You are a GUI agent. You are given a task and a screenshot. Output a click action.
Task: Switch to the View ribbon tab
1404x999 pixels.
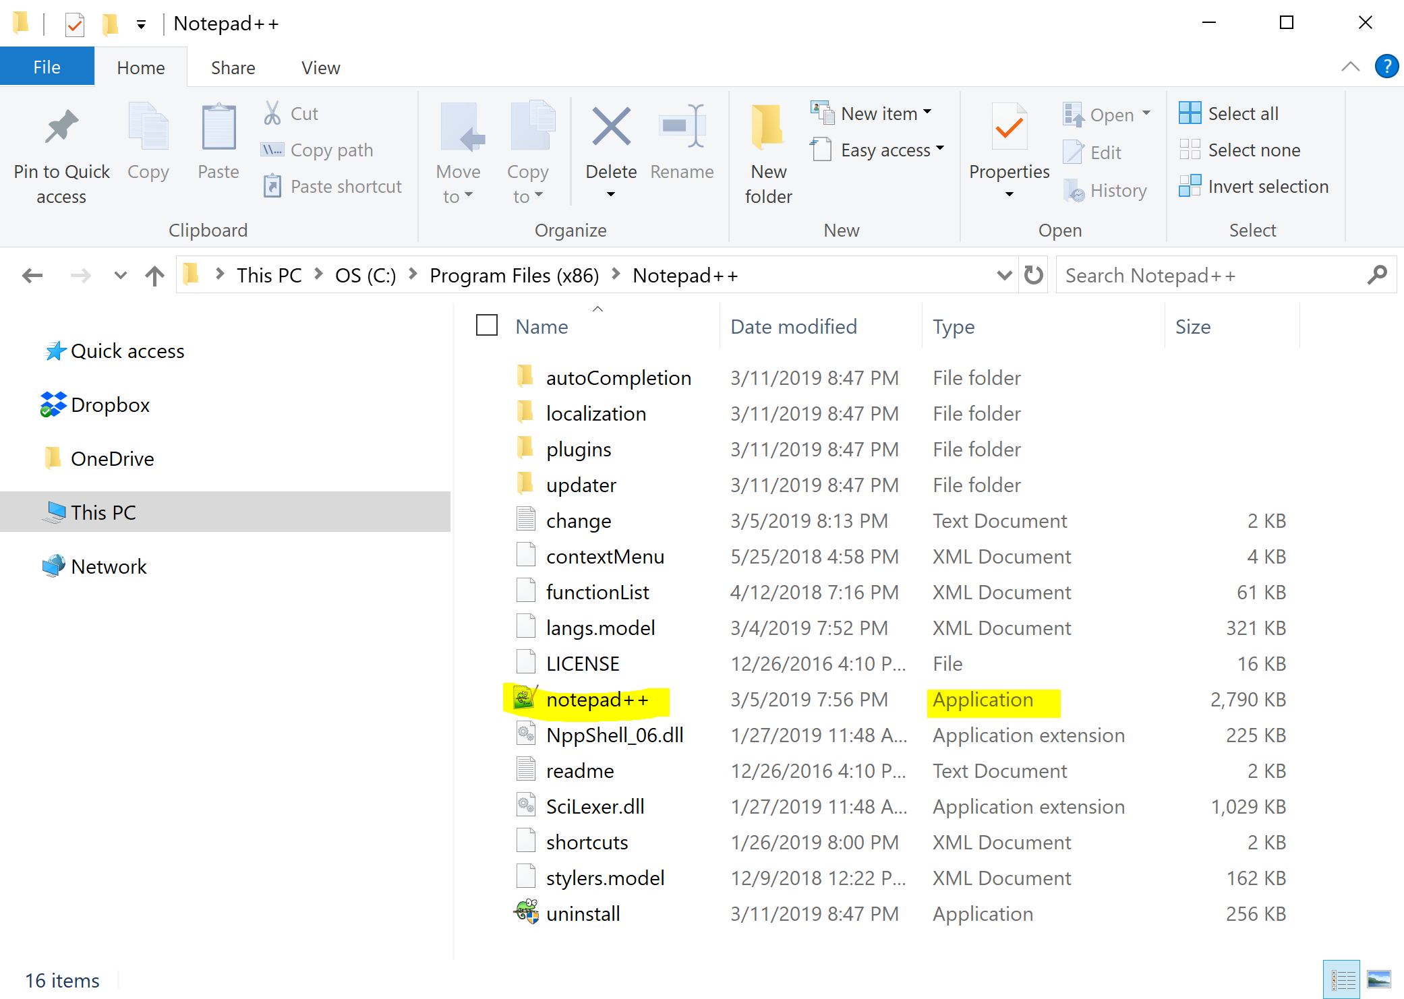pyautogui.click(x=320, y=67)
